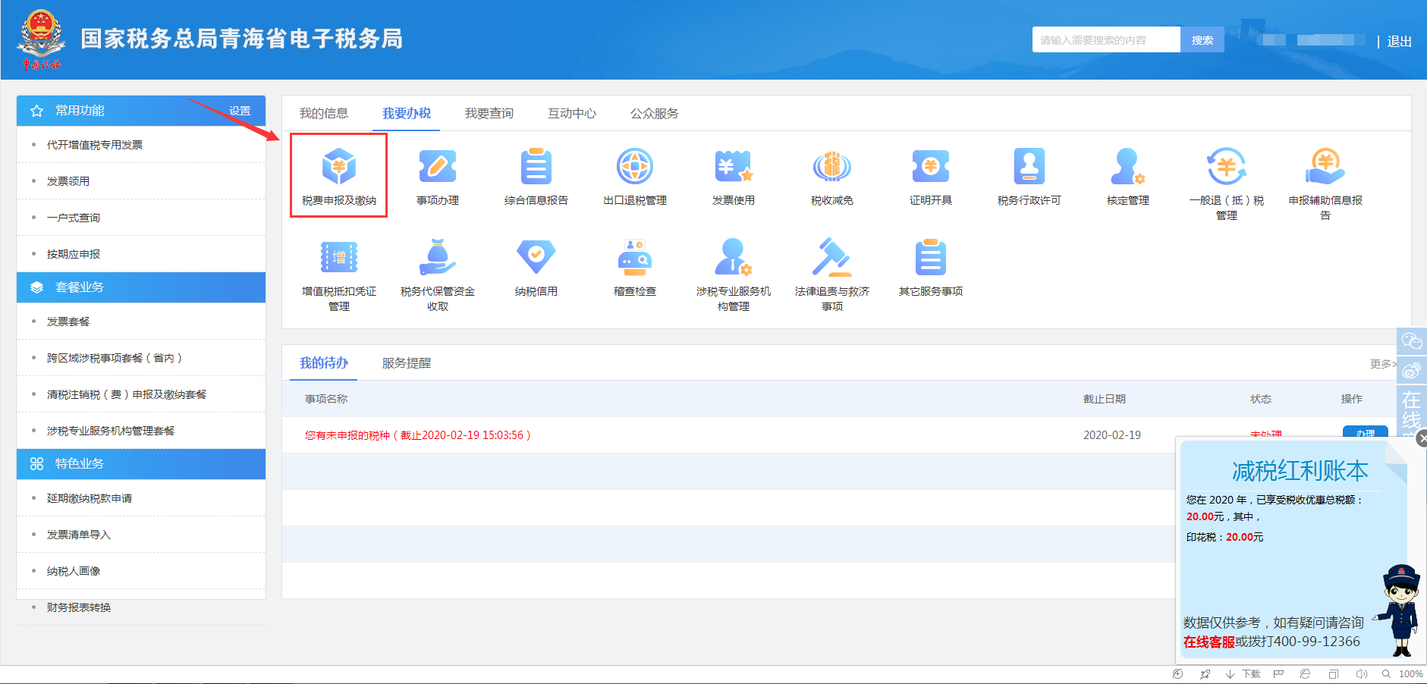1427x684 pixels.
Task: Click the 在线客服 link in popup
Action: (1209, 642)
